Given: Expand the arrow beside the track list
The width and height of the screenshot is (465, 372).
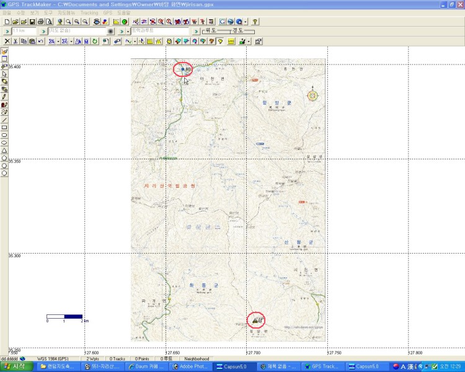Looking at the screenshot, I should (x=128, y=31).
